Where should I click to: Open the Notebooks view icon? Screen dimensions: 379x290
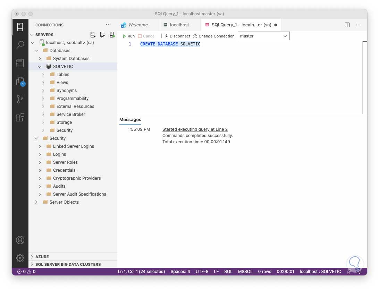click(x=20, y=63)
